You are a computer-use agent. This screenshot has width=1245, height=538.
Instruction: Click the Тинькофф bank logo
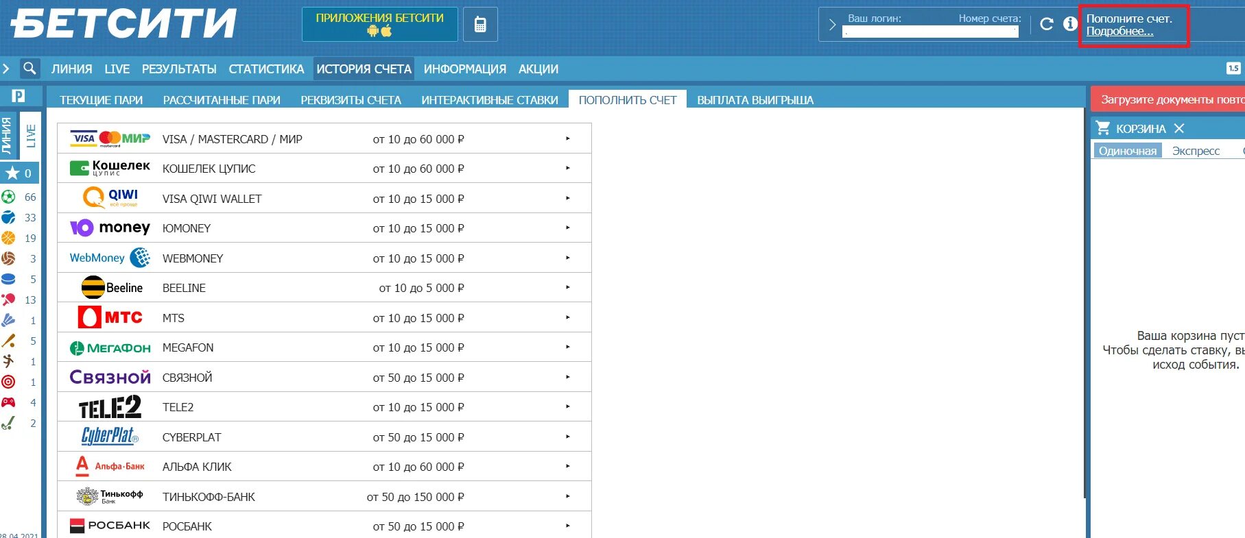pos(110,496)
